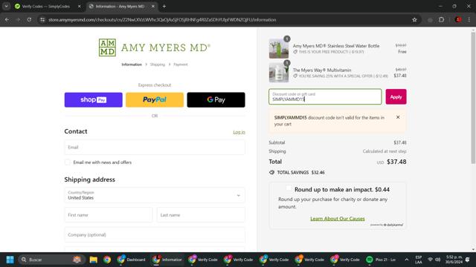Open the browser extensions puzzle icon
The width and height of the screenshot is (476, 267).
pos(441,20)
